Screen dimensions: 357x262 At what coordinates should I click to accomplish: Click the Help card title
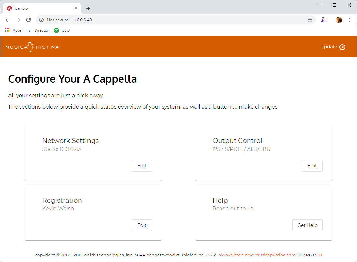tap(220, 200)
